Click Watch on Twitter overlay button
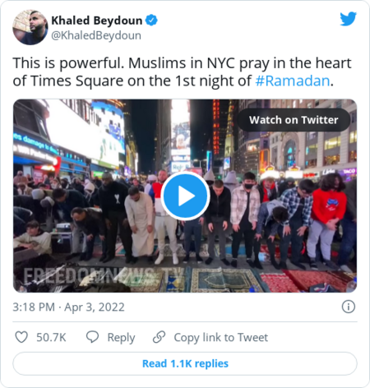Viewport: 370px width, 388px height. [x=294, y=120]
